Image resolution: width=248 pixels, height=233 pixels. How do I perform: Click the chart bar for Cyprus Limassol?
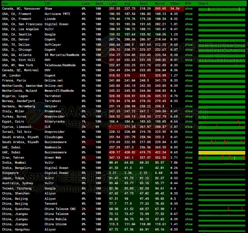pyautogui.click(x=222, y=127)
